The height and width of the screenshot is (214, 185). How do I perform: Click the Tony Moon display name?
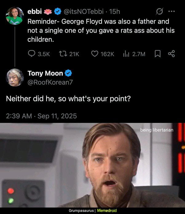(x=45, y=73)
